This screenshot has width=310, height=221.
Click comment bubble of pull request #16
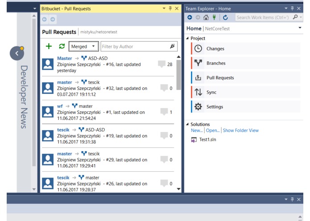[x=161, y=64]
